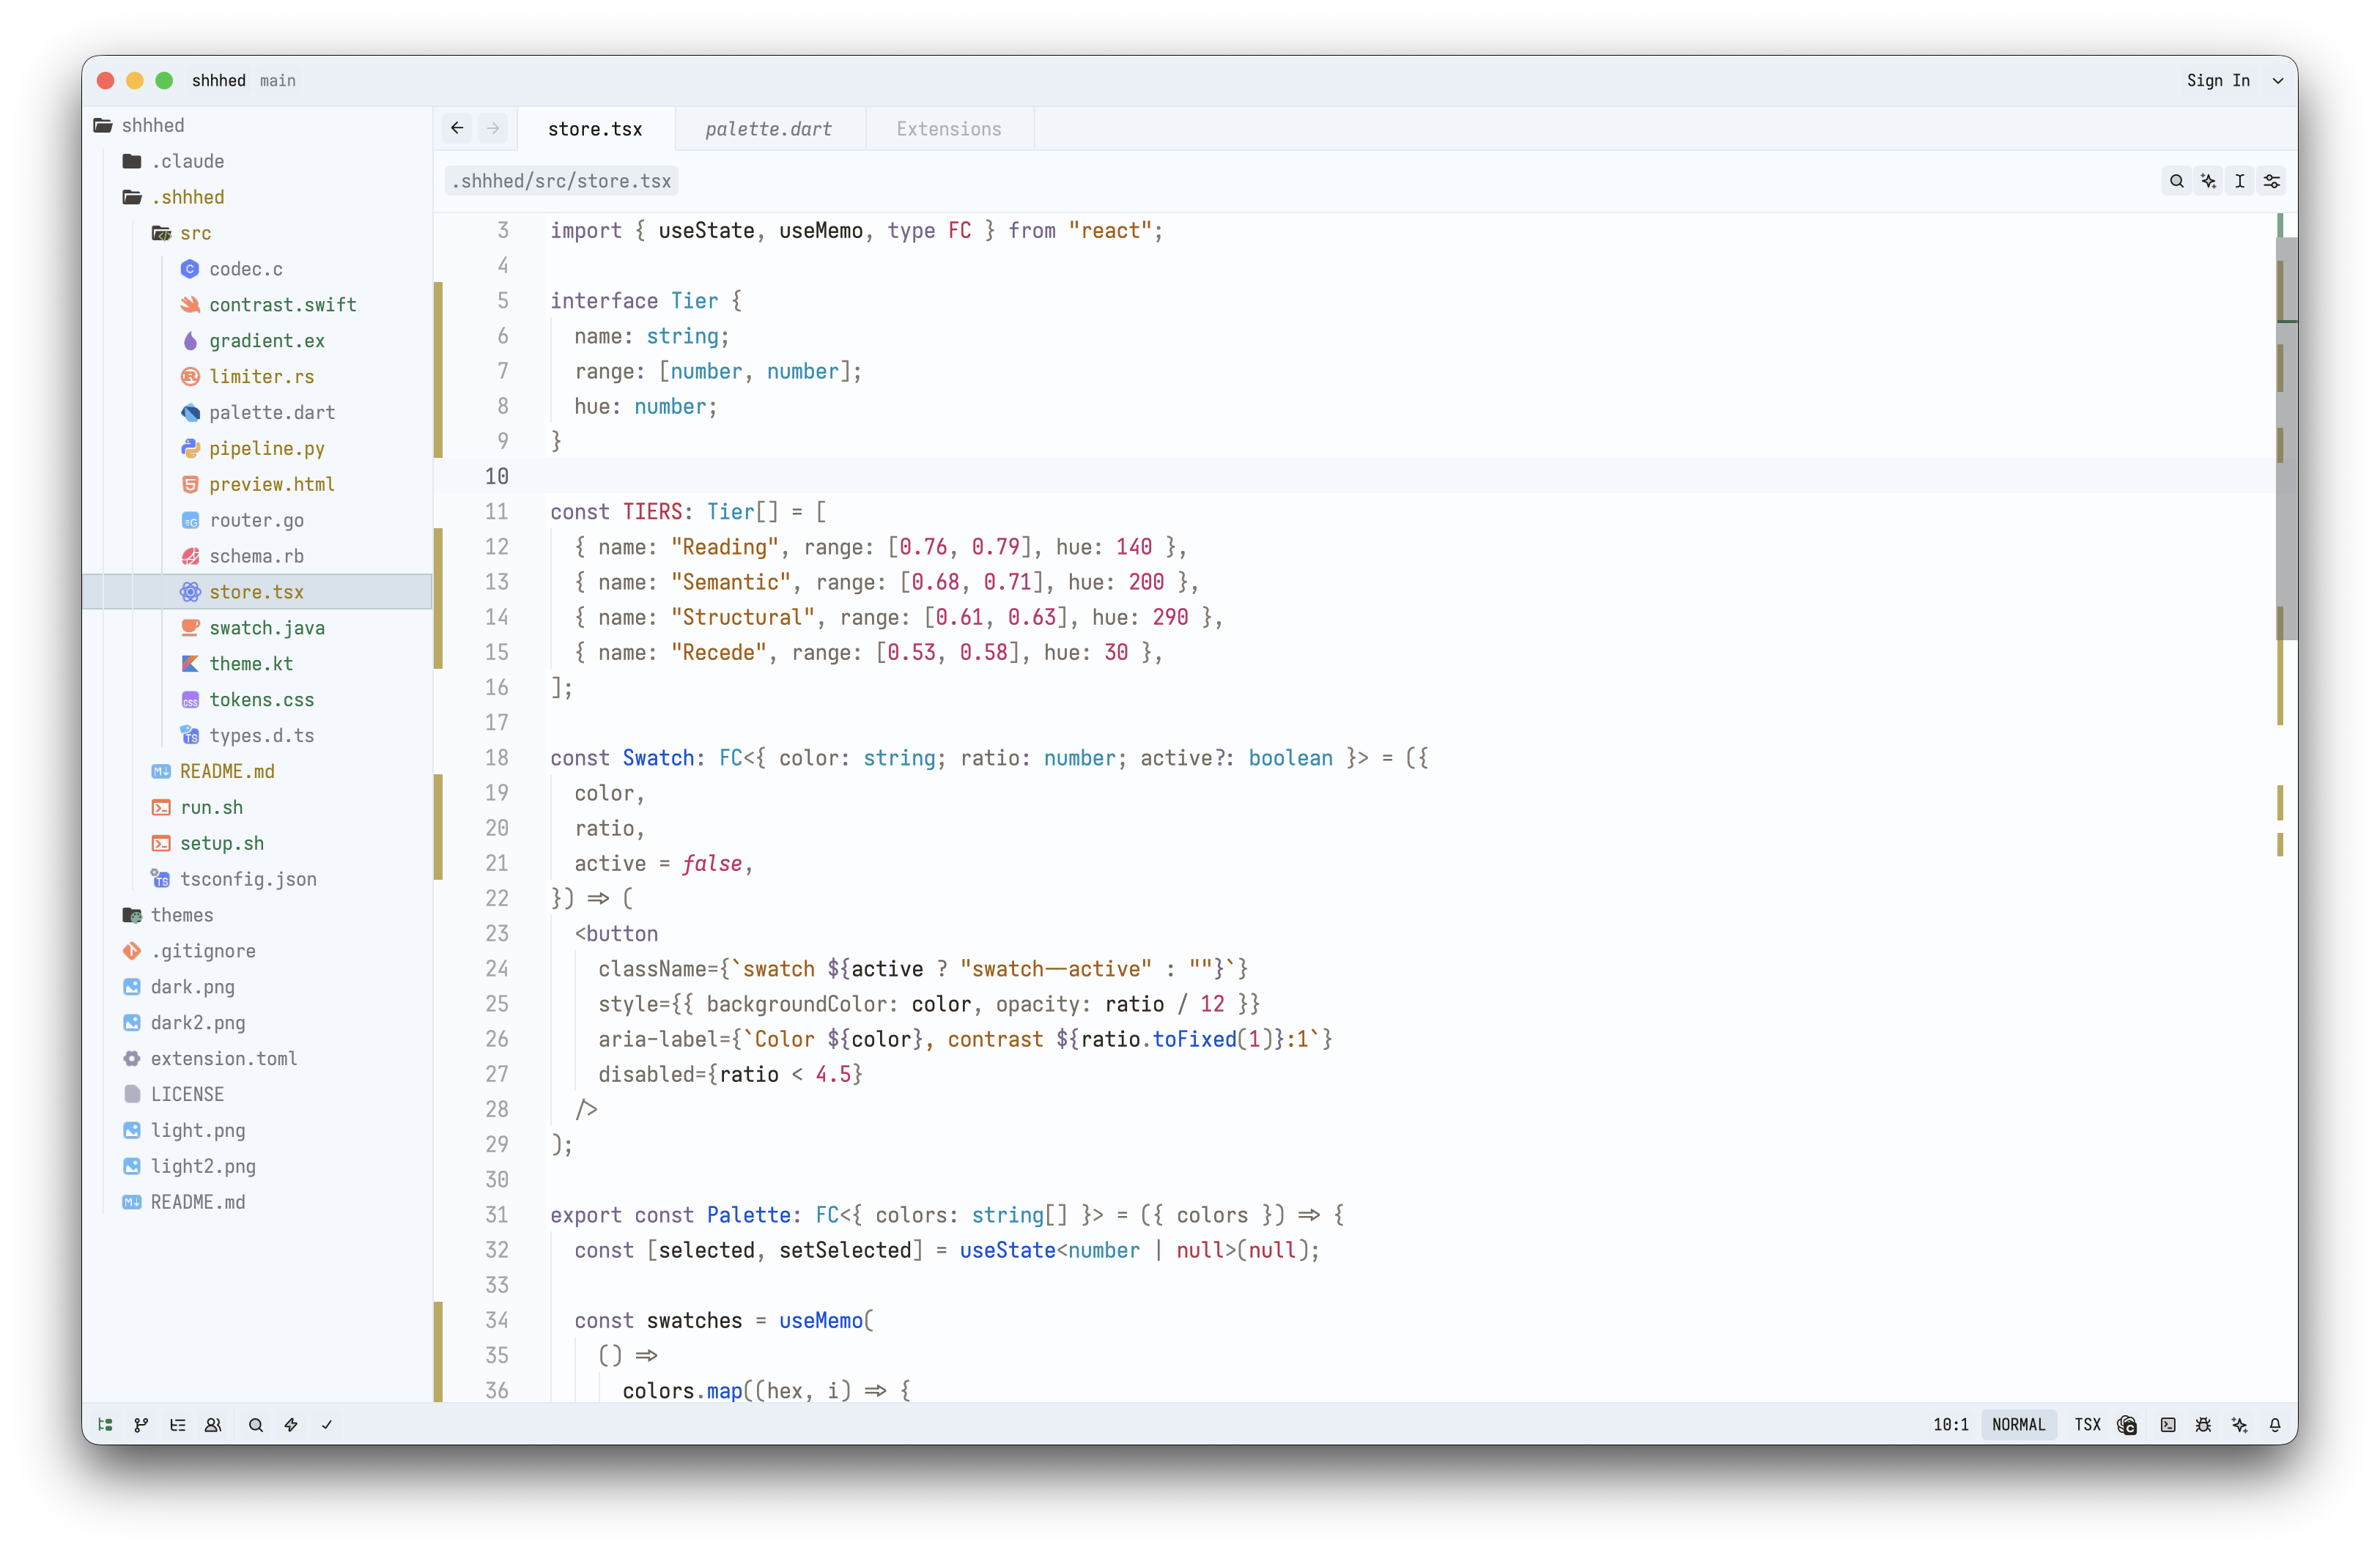Open the collaboration people icon
This screenshot has width=2380, height=1553.
(213, 1425)
